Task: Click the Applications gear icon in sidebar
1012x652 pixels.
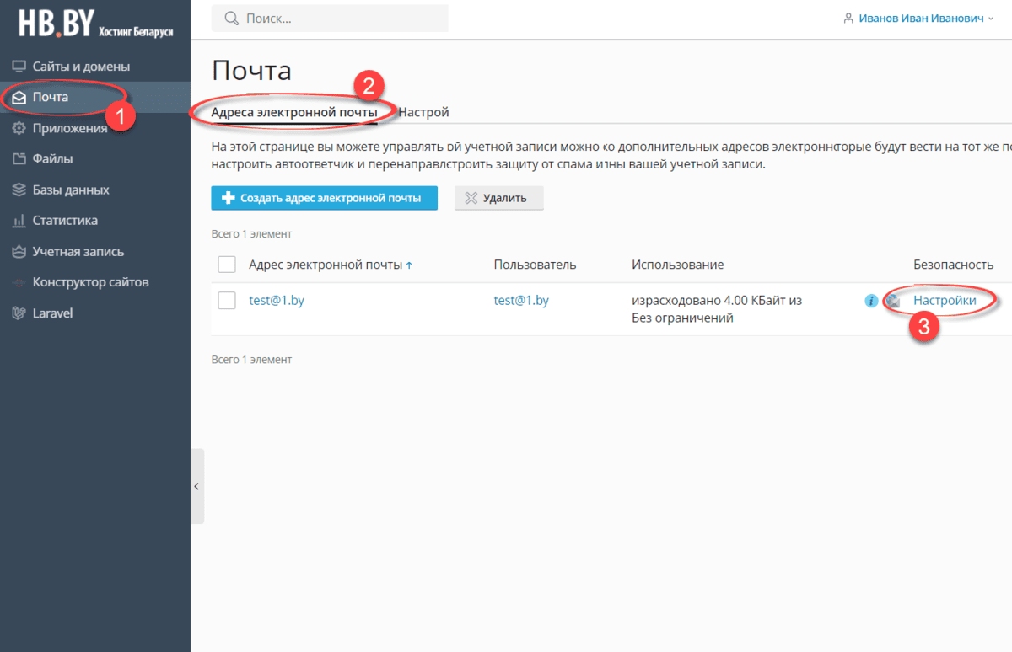Action: (x=19, y=128)
